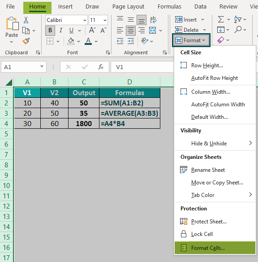This screenshot has height=262, width=258.
Task: Open Font dialog launcher
Action: click(x=108, y=52)
